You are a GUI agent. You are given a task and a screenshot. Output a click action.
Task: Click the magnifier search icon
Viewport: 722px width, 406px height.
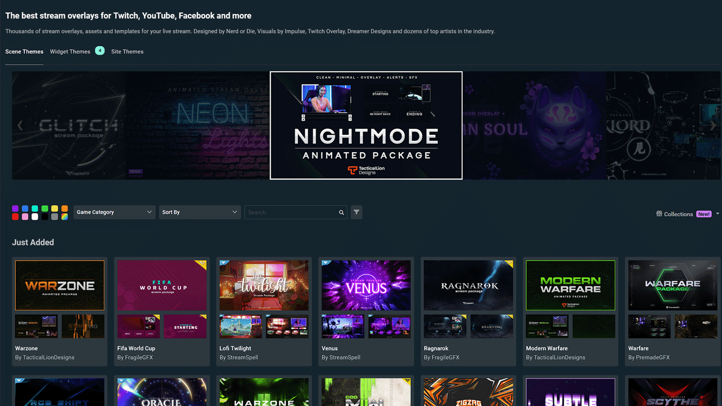tap(341, 213)
